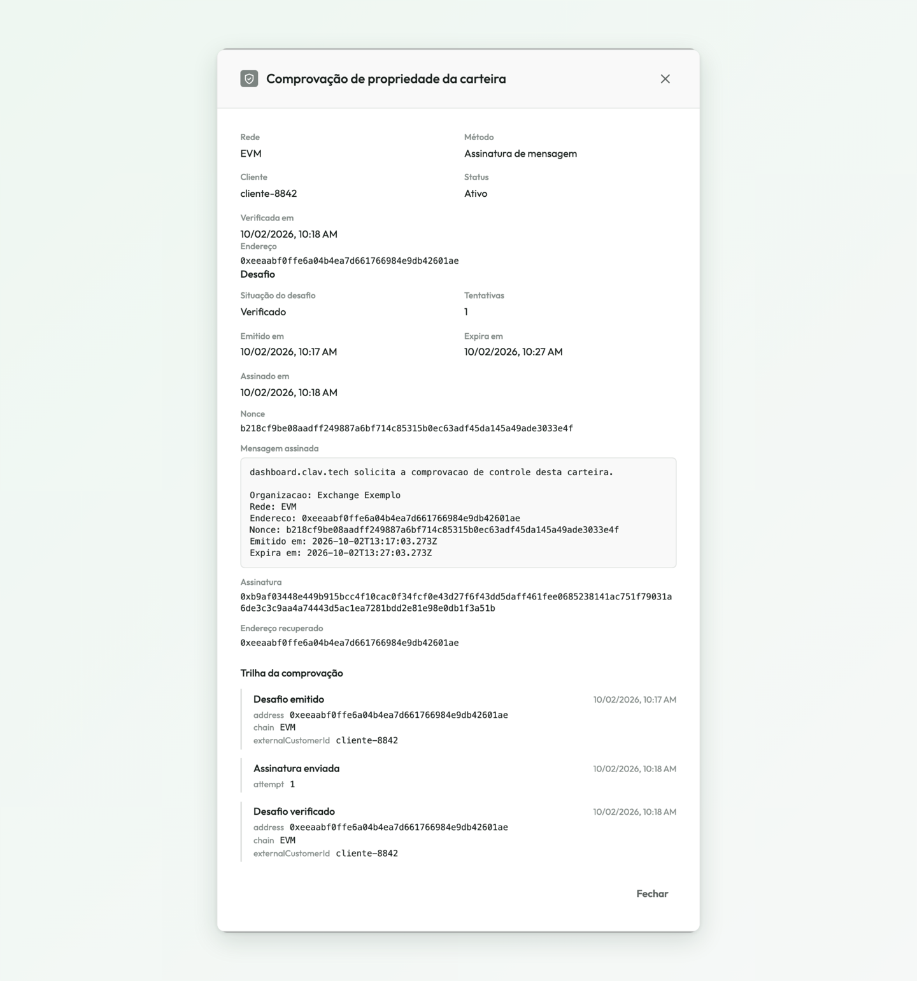
Task: Select the timestamp under "Verificada em"
Action: point(289,234)
